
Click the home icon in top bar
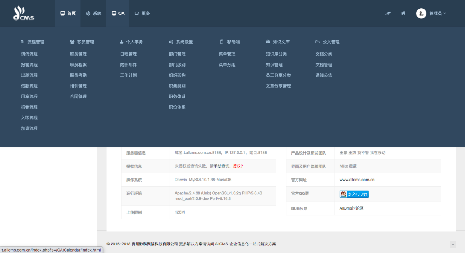pos(403,13)
